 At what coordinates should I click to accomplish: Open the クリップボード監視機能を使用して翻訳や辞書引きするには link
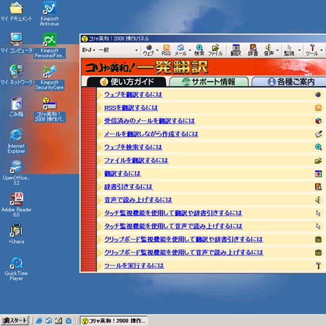183,240
